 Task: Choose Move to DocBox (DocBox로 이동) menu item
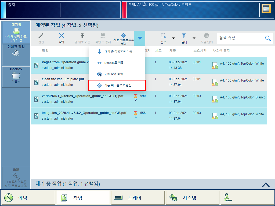pyautogui.click(x=117, y=63)
